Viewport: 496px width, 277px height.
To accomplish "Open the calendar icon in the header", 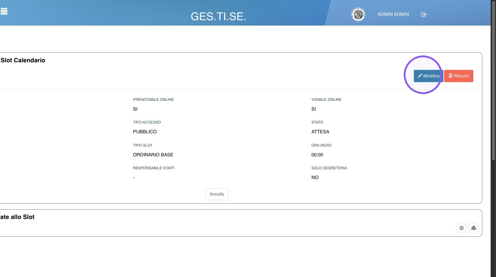I will (4, 11).
